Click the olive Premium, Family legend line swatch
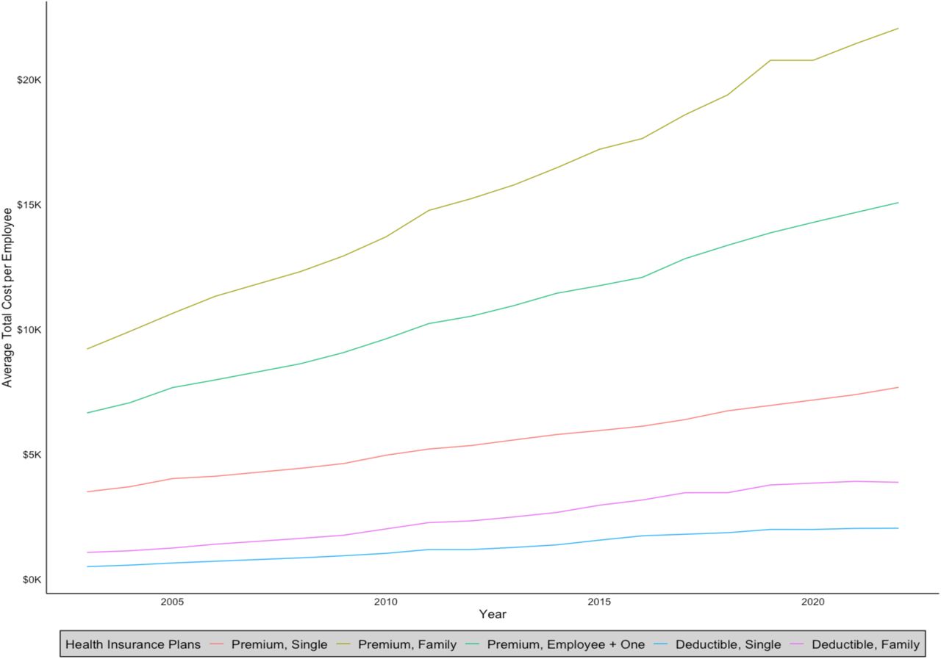This screenshot has height=659, width=941. pos(343,644)
